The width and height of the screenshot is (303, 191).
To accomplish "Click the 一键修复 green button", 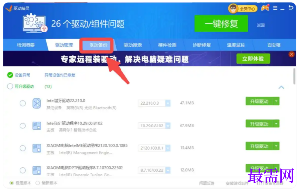I will coord(221,24).
